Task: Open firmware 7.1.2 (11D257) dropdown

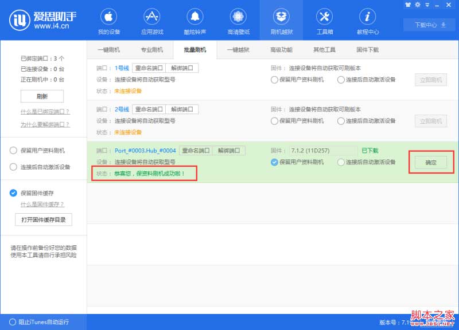Action: coord(323,151)
